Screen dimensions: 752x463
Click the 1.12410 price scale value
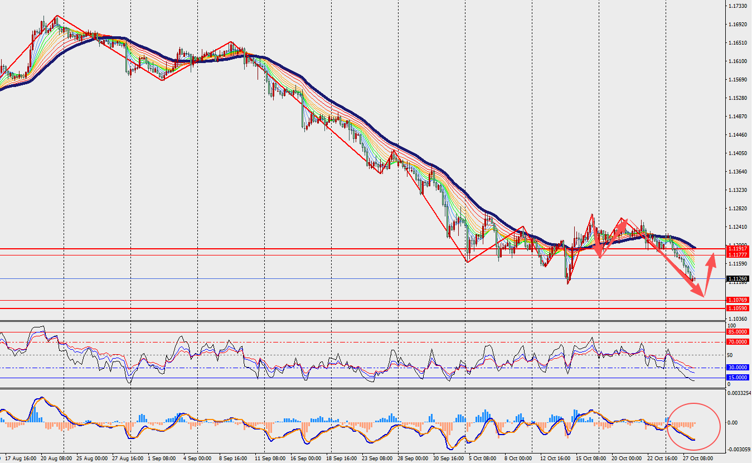[x=738, y=227]
